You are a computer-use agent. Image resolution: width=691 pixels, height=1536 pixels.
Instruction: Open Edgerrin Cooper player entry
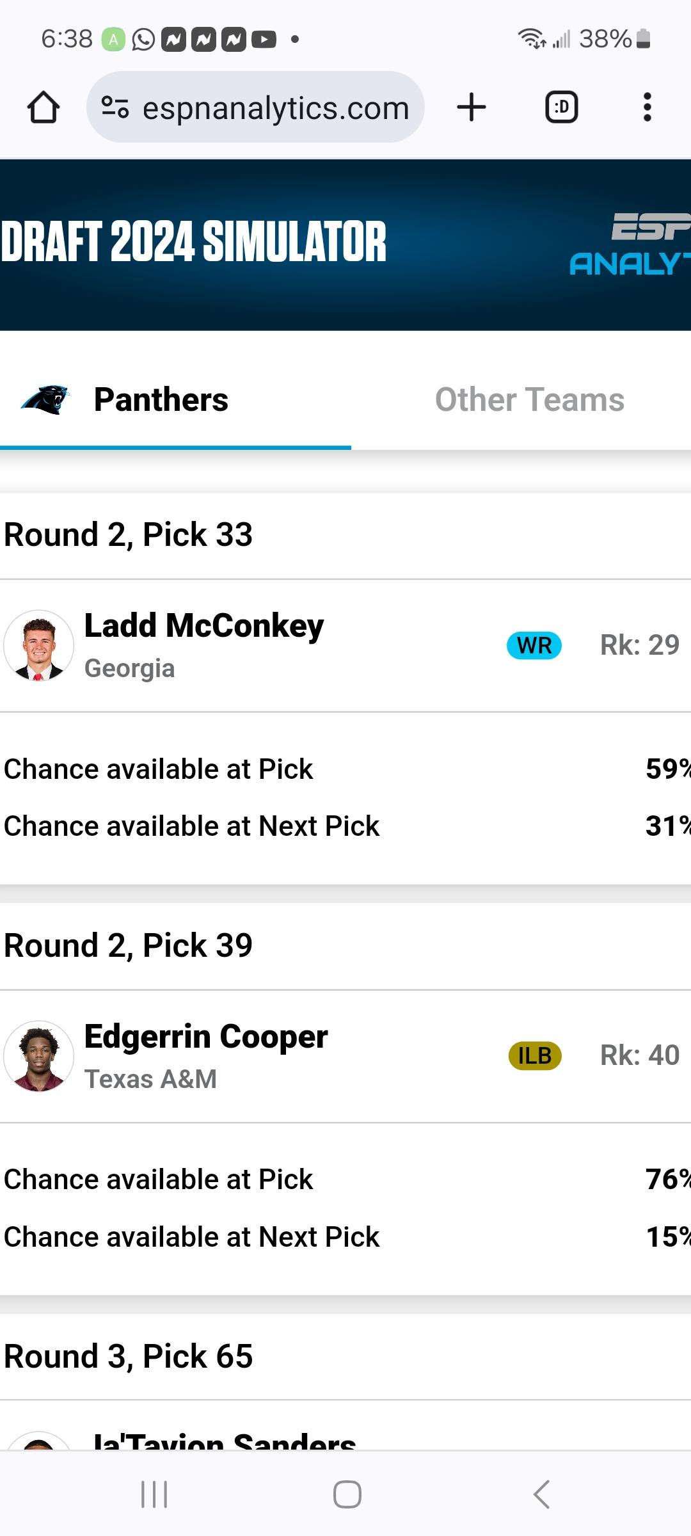(345, 1056)
